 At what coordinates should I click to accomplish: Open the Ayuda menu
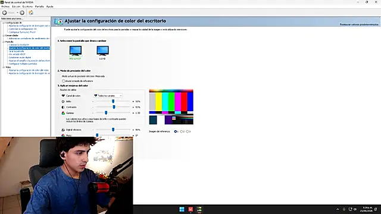coord(49,7)
